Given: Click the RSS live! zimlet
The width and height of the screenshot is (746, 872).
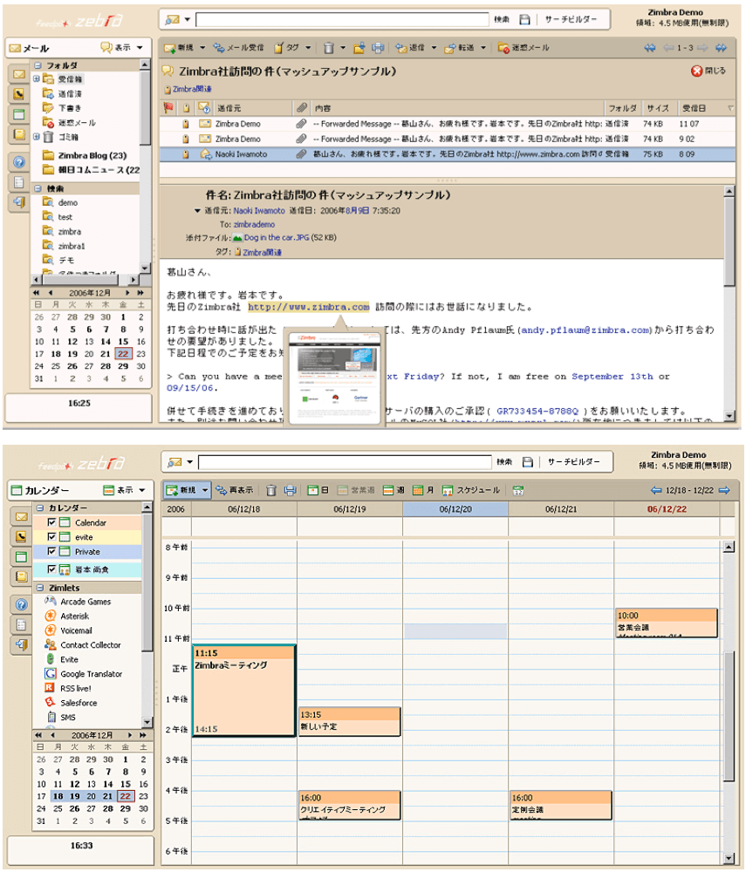Looking at the screenshot, I should pos(68,688).
